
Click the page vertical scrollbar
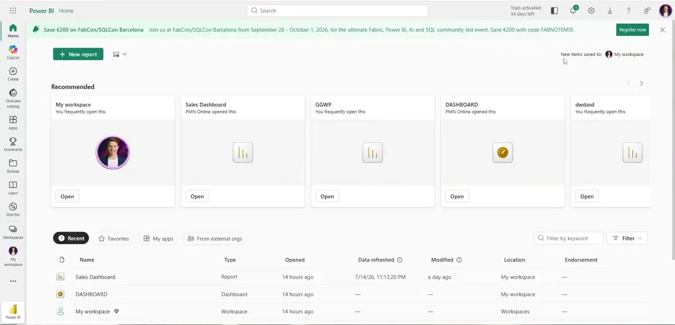click(673, 140)
